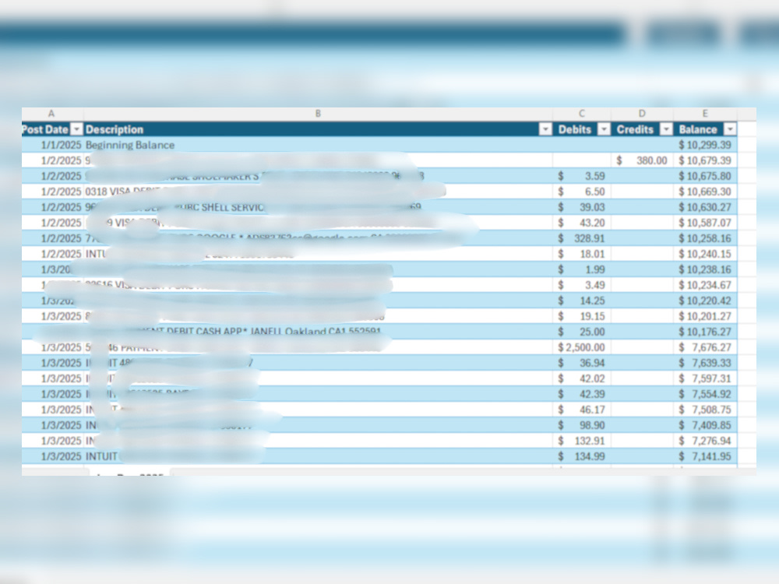Click the Description header cell text

[115, 129]
